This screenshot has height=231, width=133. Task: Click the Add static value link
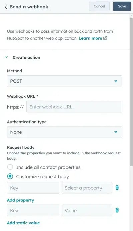pos(23,223)
